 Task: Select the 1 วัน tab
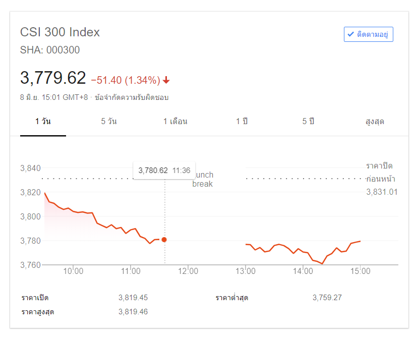43,122
